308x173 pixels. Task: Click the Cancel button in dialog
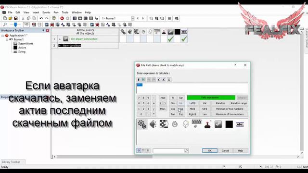coord(225,150)
